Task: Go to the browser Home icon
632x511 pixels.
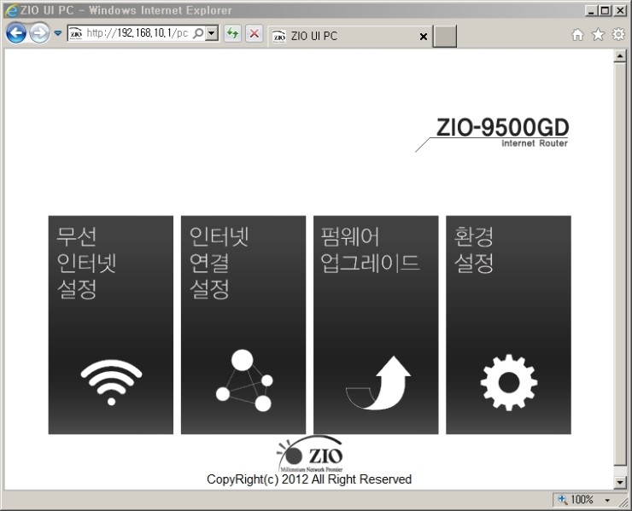Action: pos(578,35)
